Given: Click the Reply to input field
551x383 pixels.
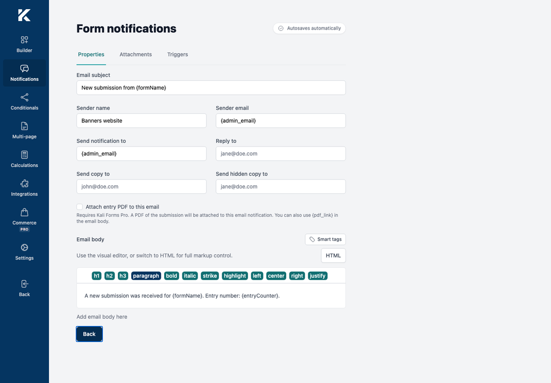Looking at the screenshot, I should point(281,154).
